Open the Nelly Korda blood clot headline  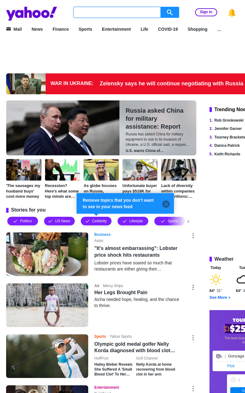tap(135, 347)
